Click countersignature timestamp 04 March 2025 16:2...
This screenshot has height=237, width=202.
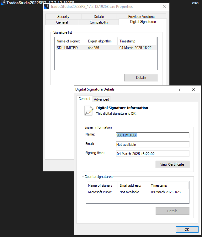pos(168,192)
